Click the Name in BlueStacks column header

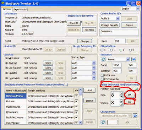click(16, 91)
